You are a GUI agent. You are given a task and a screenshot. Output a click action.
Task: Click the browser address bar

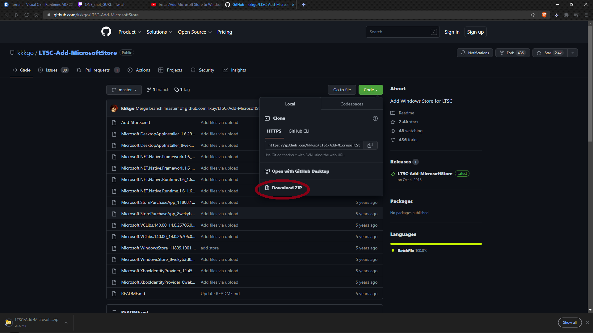click(x=287, y=15)
